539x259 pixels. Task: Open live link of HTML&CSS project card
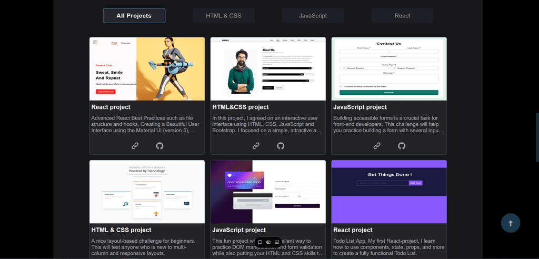click(256, 146)
